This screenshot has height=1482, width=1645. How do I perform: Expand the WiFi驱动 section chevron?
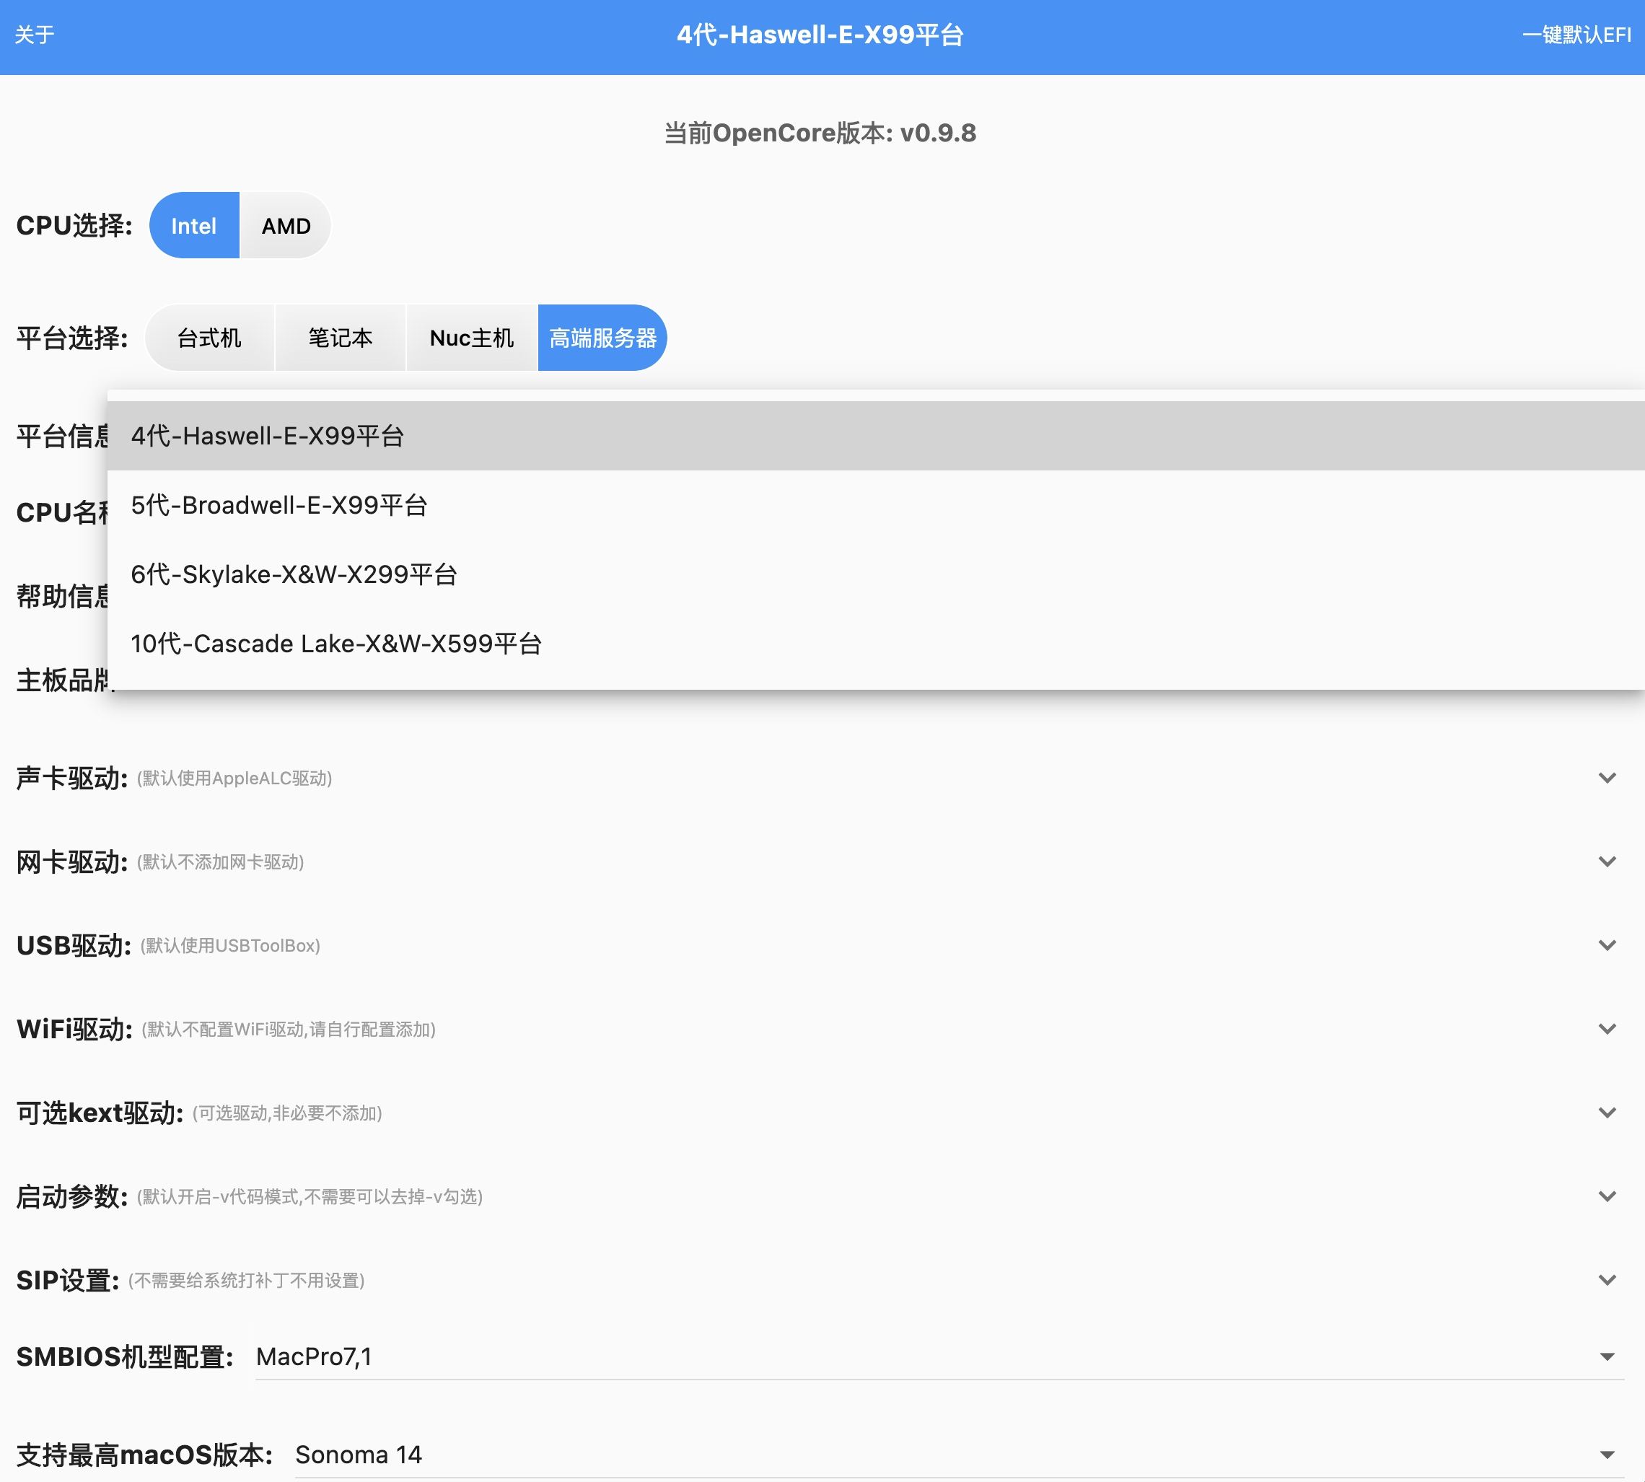pos(1607,1030)
